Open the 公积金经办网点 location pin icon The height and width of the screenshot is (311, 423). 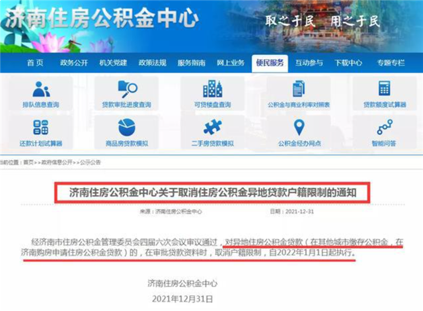click(x=299, y=128)
